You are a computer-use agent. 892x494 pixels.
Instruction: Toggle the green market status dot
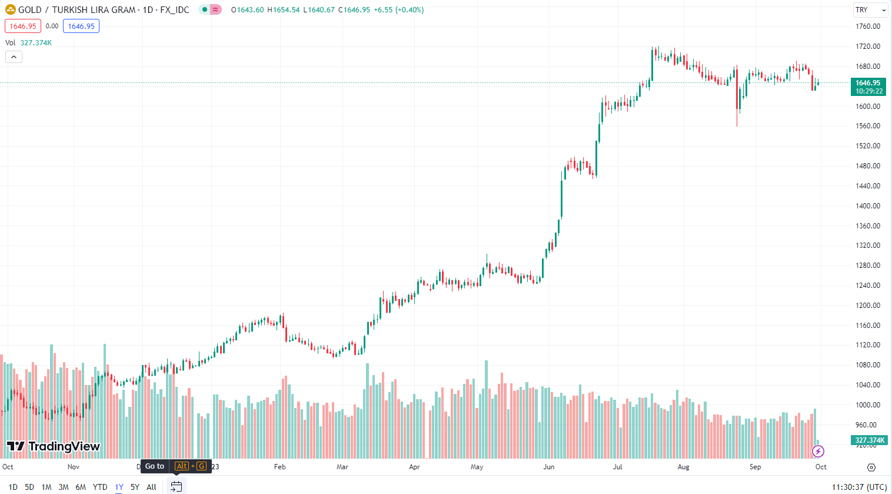(205, 9)
